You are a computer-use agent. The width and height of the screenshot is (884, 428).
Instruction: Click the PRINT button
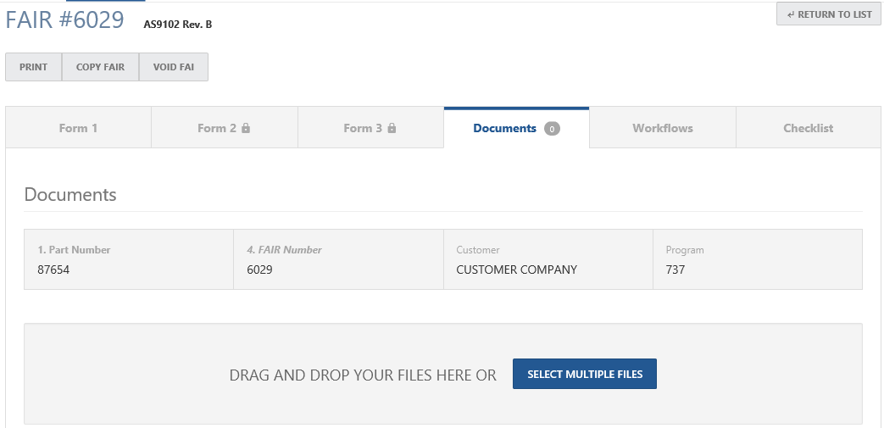point(33,67)
